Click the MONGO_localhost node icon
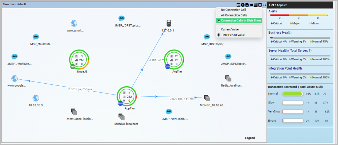Screen dimensions: 338x145 click(x=121, y=117)
